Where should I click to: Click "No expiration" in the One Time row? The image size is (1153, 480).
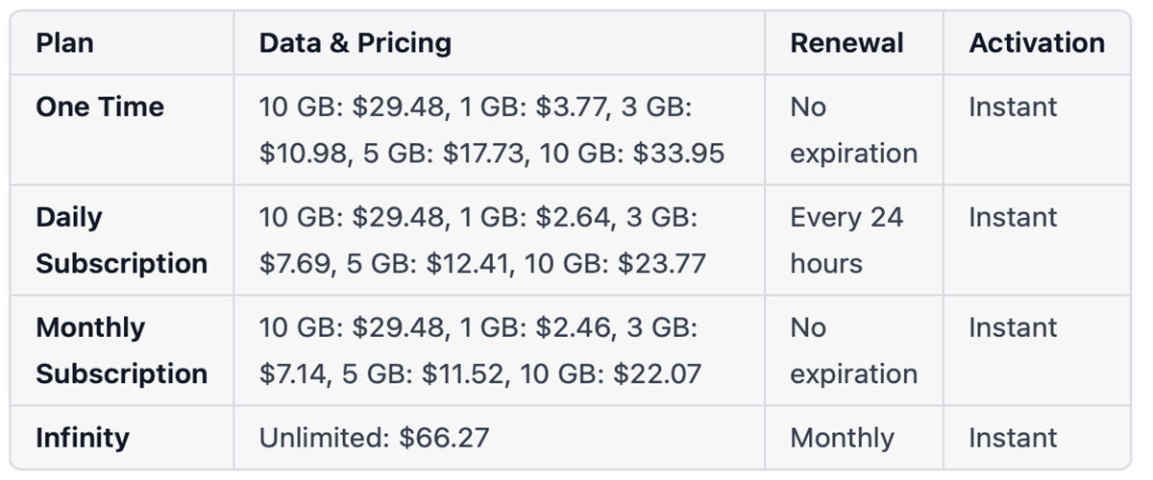click(853, 130)
